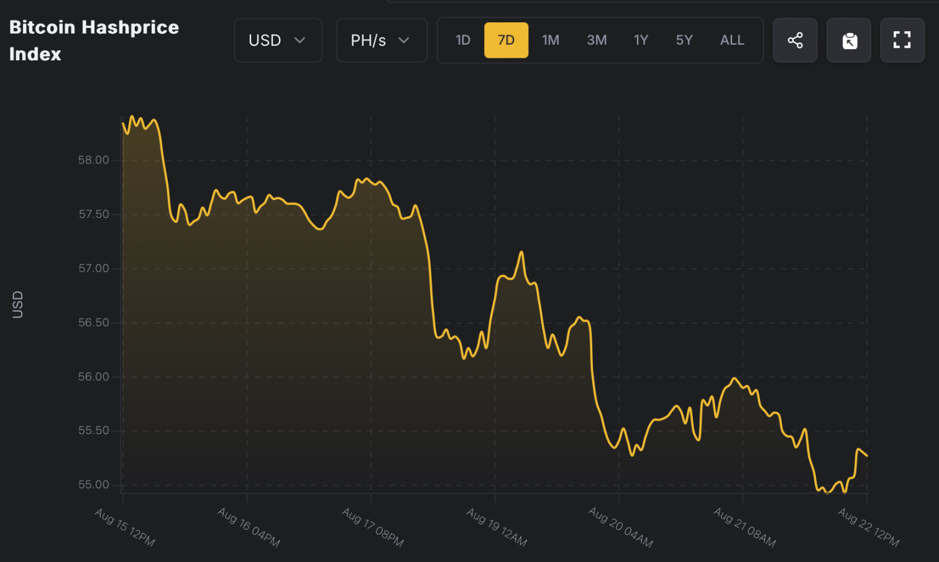Choose the 5Y time range
The image size is (939, 562).
point(684,40)
